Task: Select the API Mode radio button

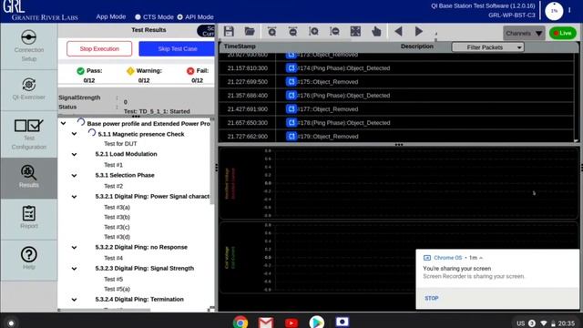Action: click(x=180, y=17)
